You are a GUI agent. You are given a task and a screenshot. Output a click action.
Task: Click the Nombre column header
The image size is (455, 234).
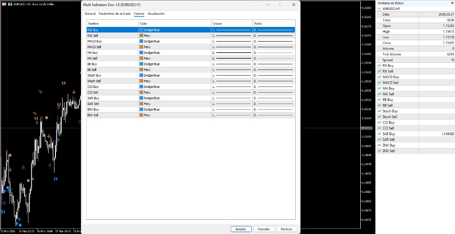tap(113, 24)
